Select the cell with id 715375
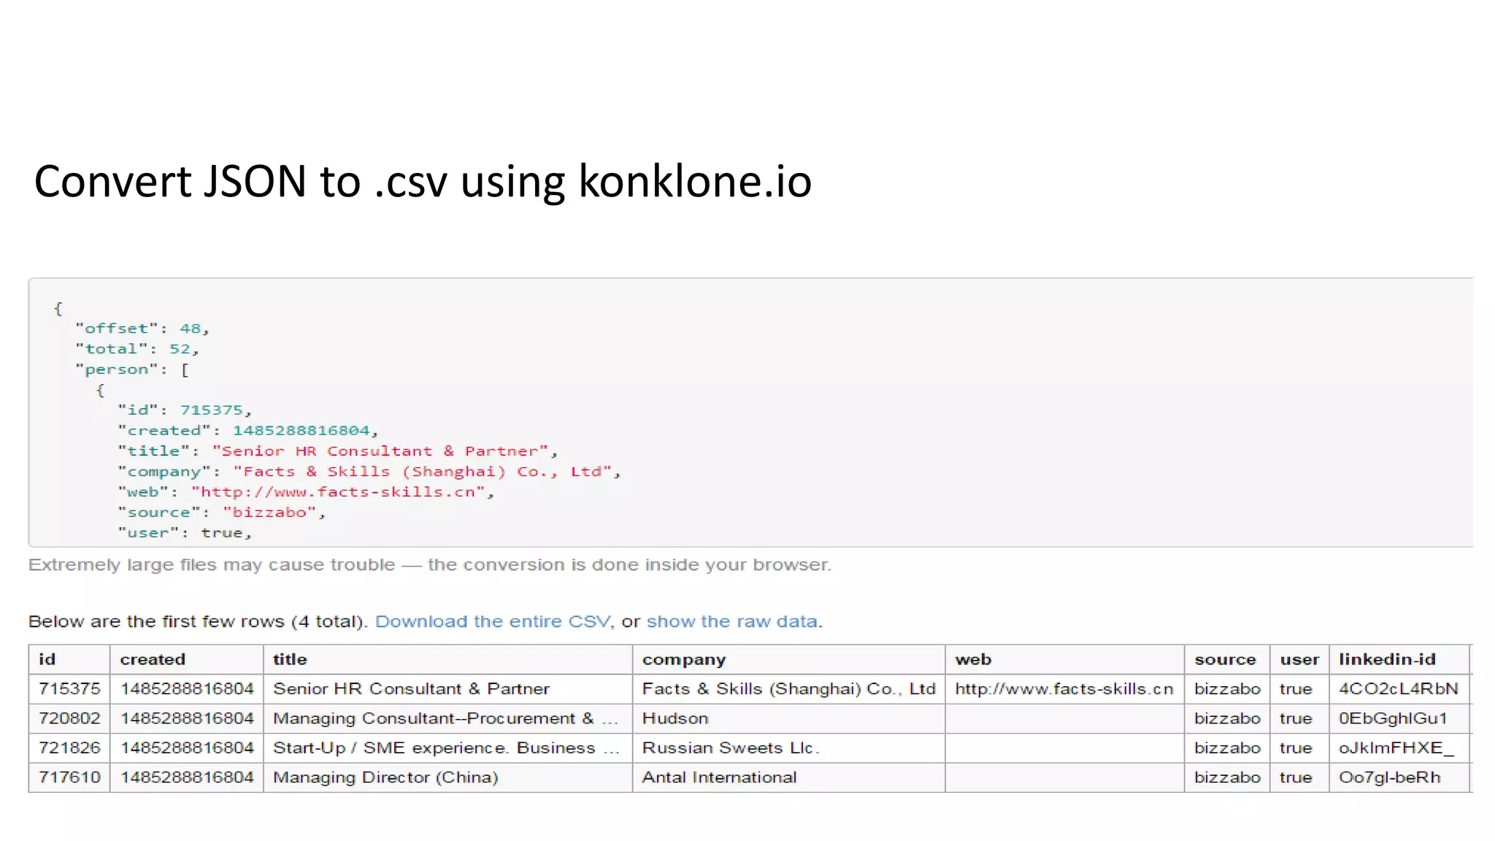Image resolution: width=1495 pixels, height=841 pixels. point(69,688)
